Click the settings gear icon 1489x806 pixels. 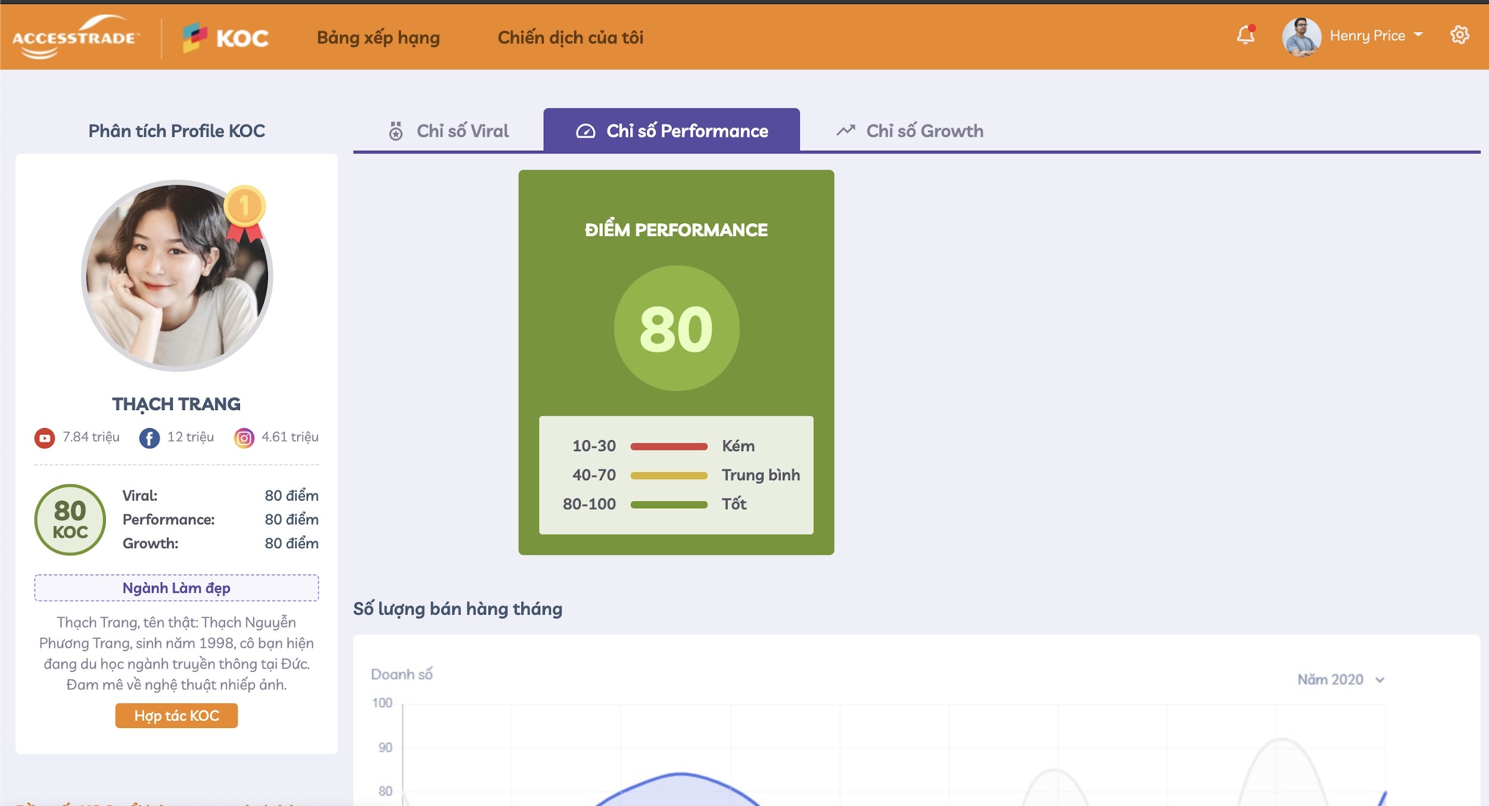tap(1459, 35)
